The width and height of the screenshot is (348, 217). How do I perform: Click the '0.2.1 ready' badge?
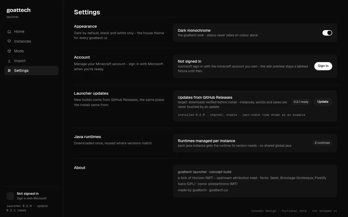[x=301, y=102]
